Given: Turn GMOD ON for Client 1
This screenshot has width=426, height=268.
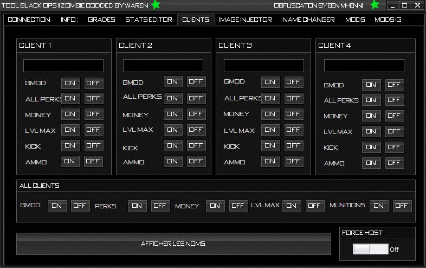Looking at the screenshot, I should 70,83.
